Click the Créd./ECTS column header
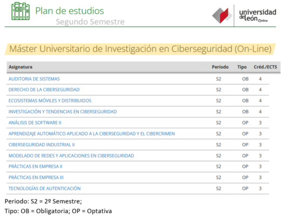Screen dimensions: 283x218 (x=265, y=67)
